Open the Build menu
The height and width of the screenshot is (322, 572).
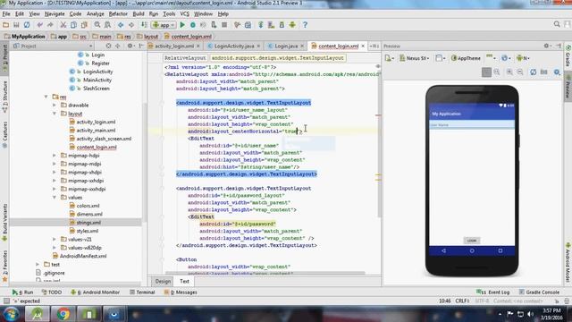[139, 14]
